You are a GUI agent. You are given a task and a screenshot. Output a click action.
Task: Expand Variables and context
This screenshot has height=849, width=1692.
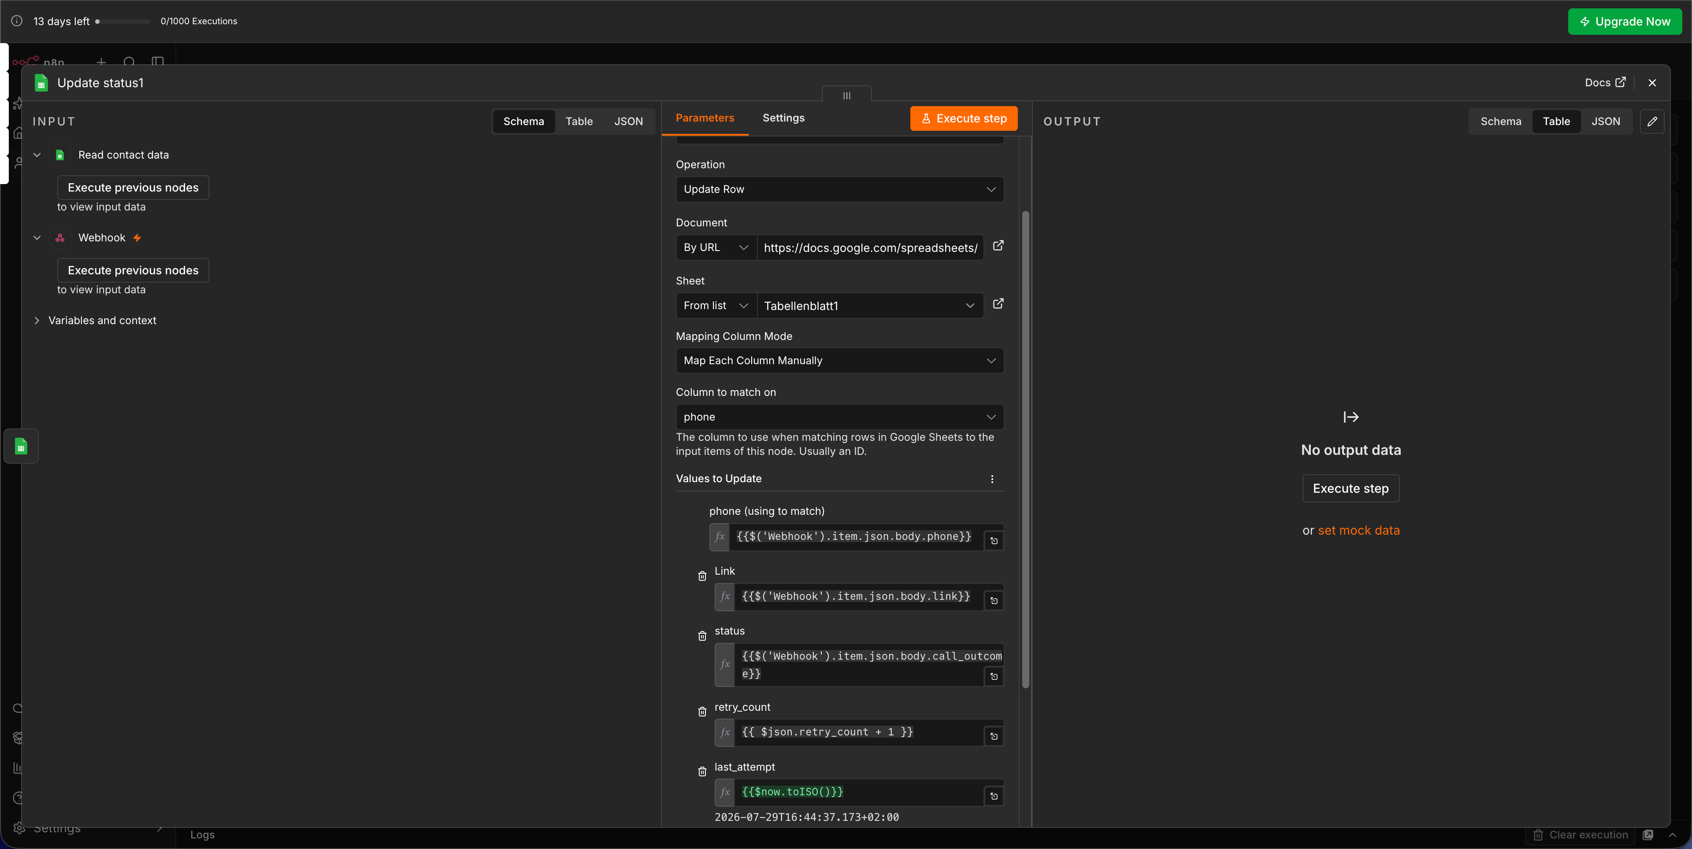pos(37,321)
